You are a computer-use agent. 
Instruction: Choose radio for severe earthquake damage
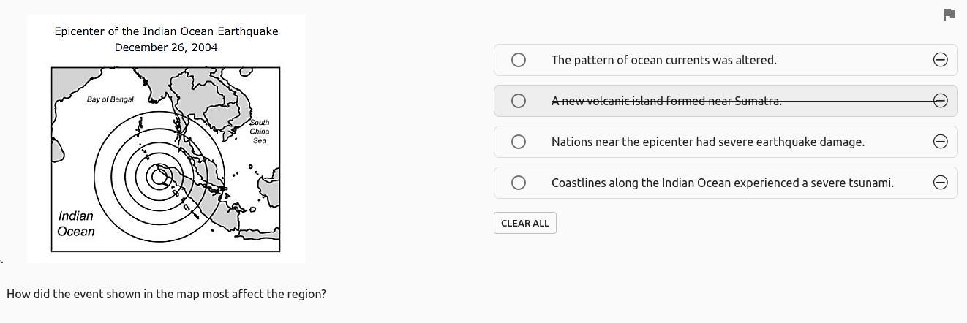519,142
